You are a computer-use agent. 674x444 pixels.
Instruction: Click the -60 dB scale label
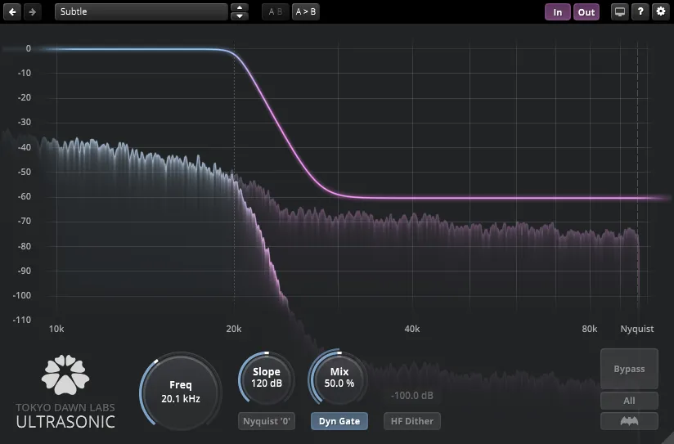click(x=24, y=196)
